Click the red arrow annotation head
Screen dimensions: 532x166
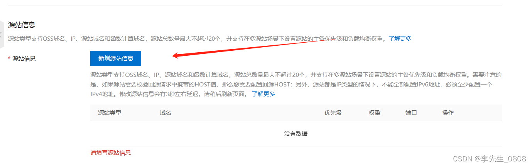tap(177, 55)
